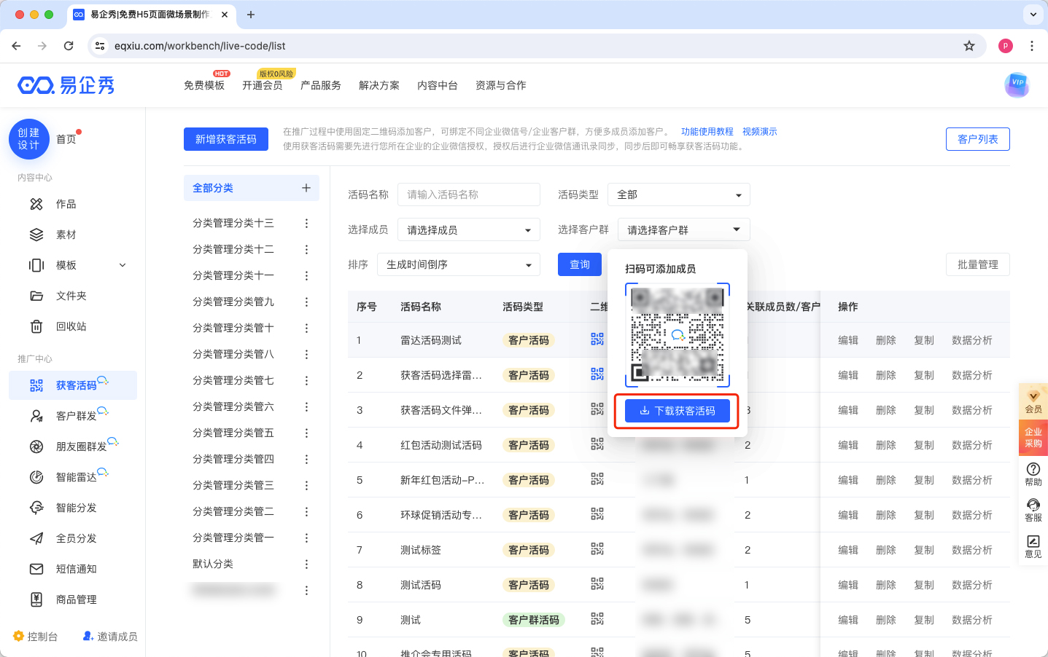Click 邀请成员 at sidebar bottom

pyautogui.click(x=110, y=637)
